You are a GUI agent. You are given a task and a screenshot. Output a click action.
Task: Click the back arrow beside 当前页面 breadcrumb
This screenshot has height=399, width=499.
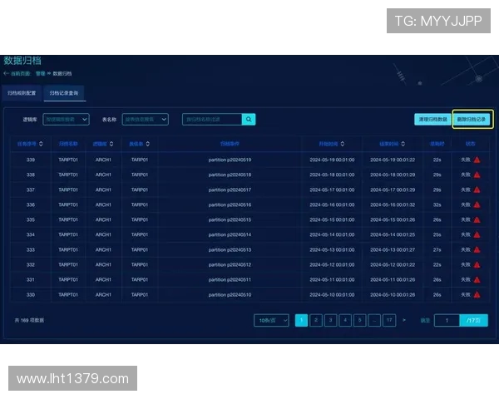click(7, 74)
